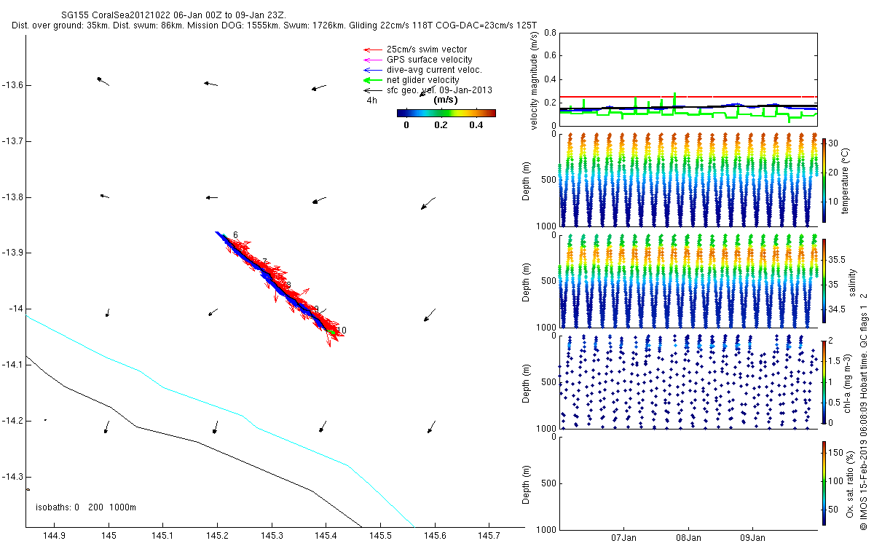
Task: Click the '-13.8' latitude tick label
Action: click(x=12, y=197)
